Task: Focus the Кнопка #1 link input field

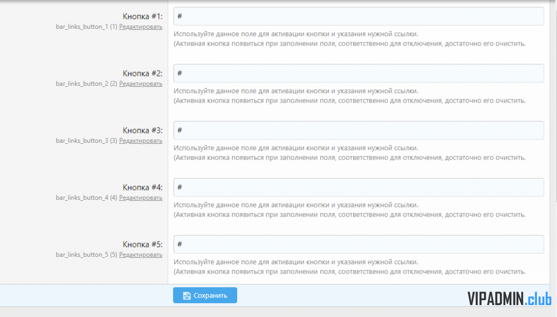Action: pyautogui.click(x=358, y=16)
